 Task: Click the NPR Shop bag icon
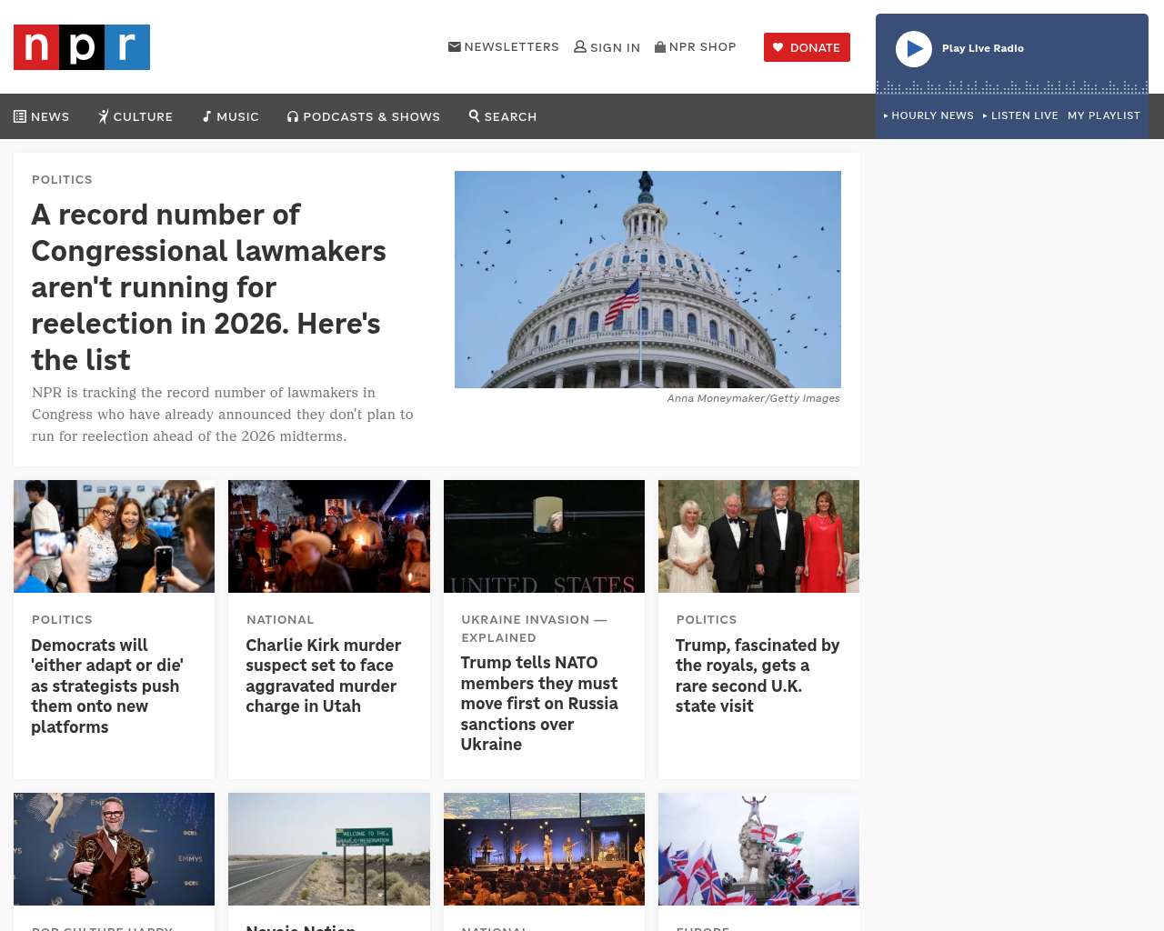tap(660, 46)
